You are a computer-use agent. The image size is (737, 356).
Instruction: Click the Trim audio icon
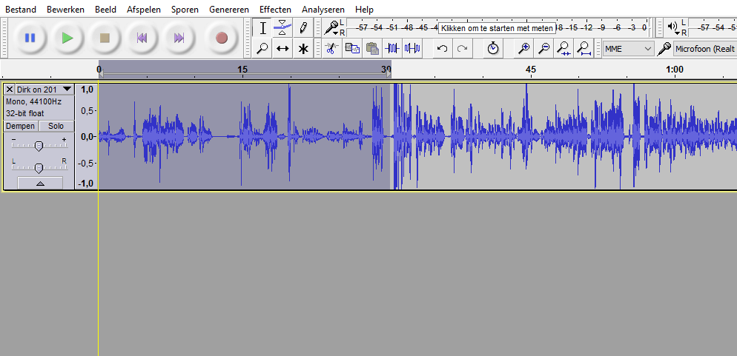pyautogui.click(x=392, y=48)
